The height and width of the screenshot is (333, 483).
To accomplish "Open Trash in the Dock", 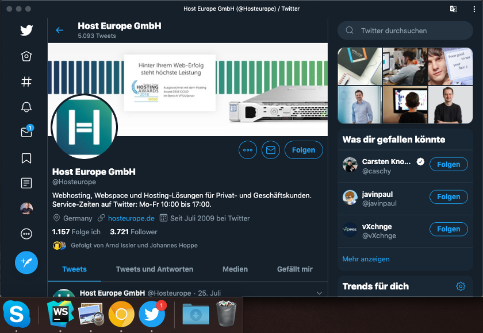I will pos(227,313).
